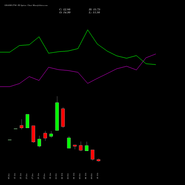The width and height of the screenshot is (185, 185).
Task: Click the 10 Feb date axis label
Action: pyautogui.click(x=98, y=176)
